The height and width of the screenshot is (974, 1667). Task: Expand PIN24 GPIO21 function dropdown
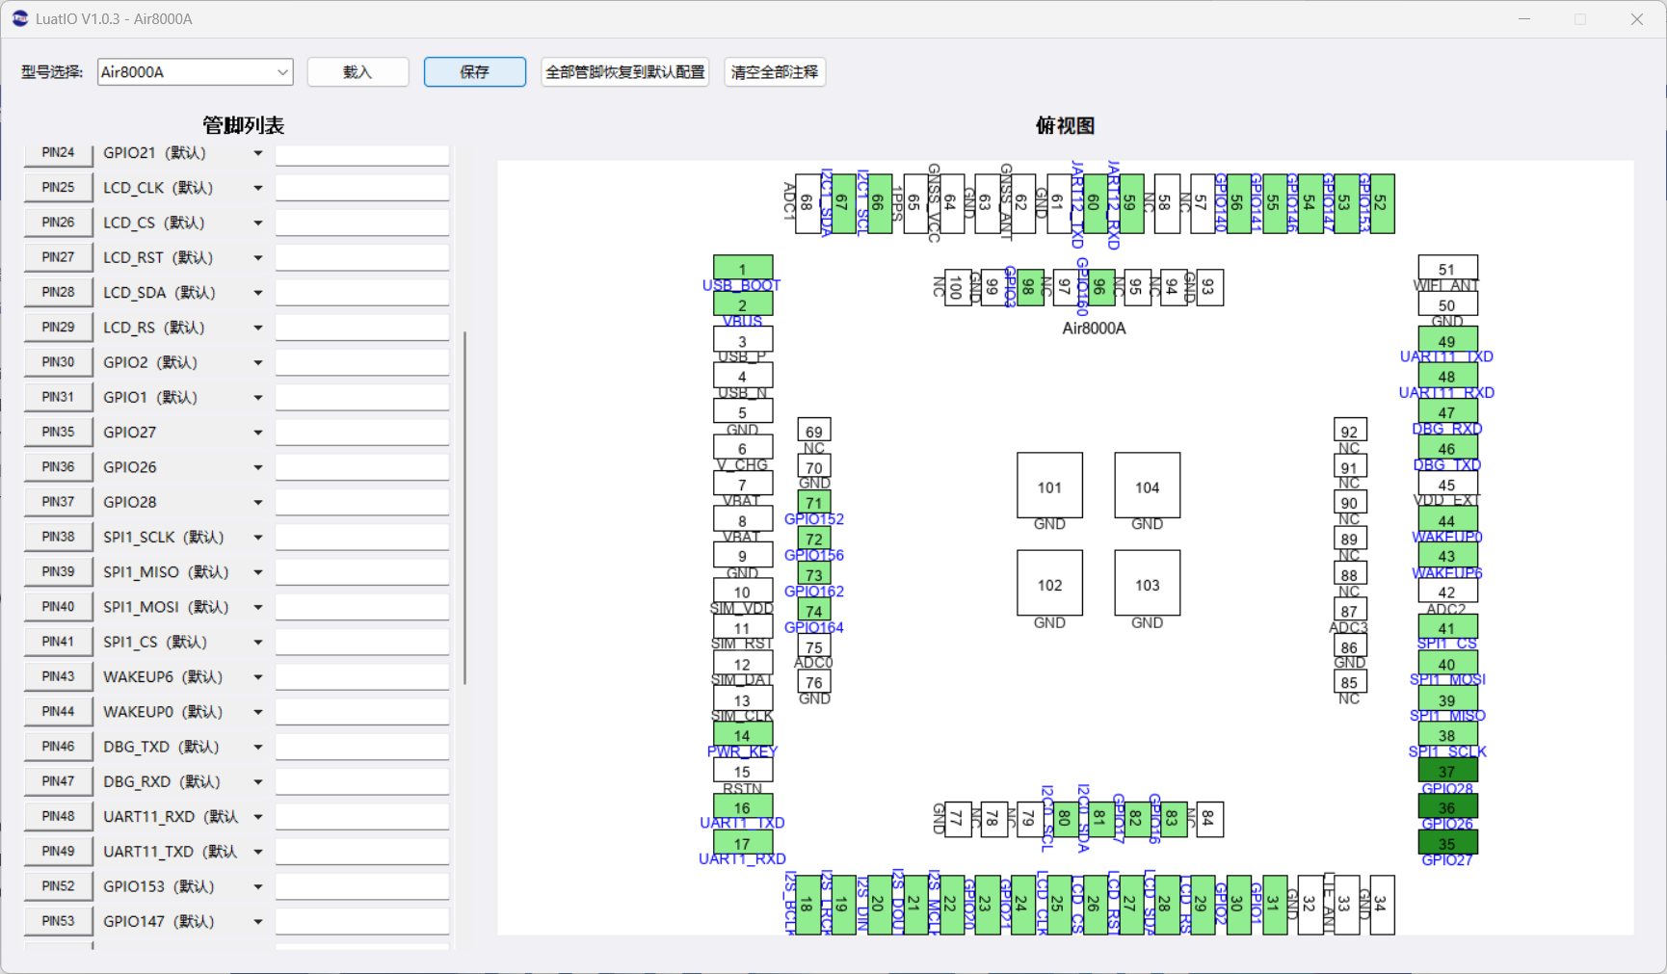(257, 153)
